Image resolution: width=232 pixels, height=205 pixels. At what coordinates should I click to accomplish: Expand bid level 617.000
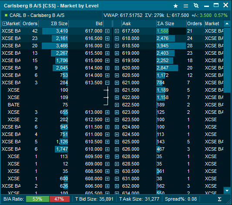click(107, 31)
